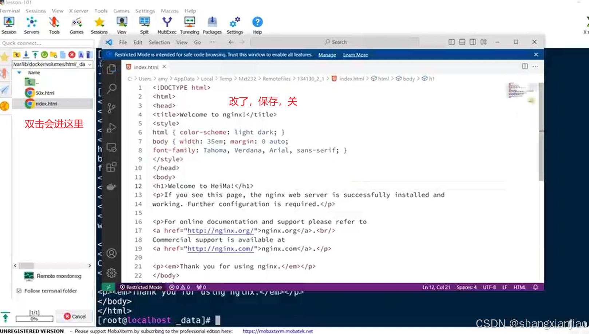Click SFTP download arrow icon

click(26, 55)
